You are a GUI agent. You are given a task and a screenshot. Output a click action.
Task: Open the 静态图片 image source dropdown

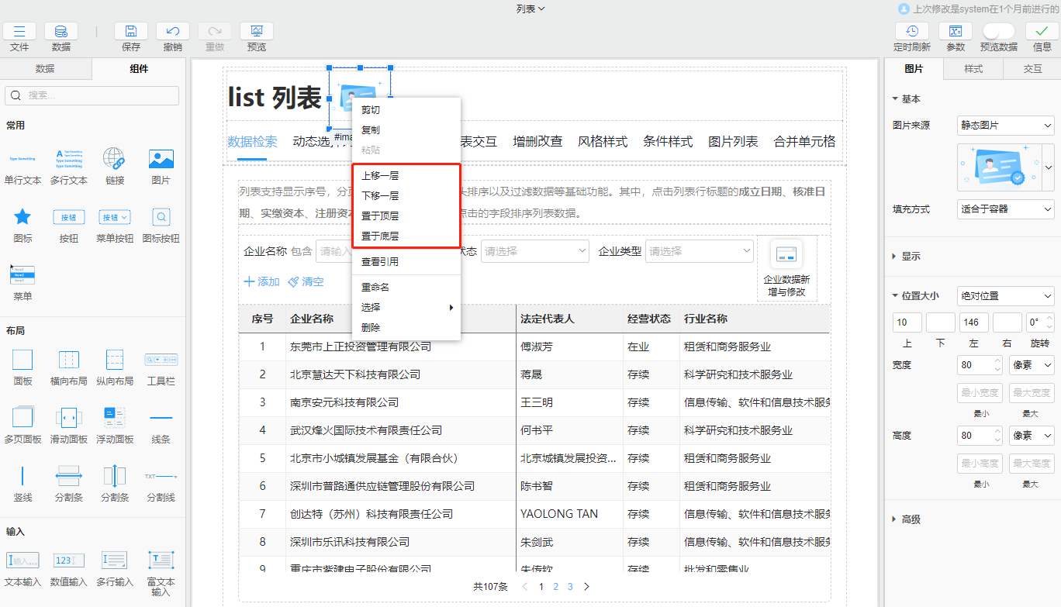tap(1005, 125)
